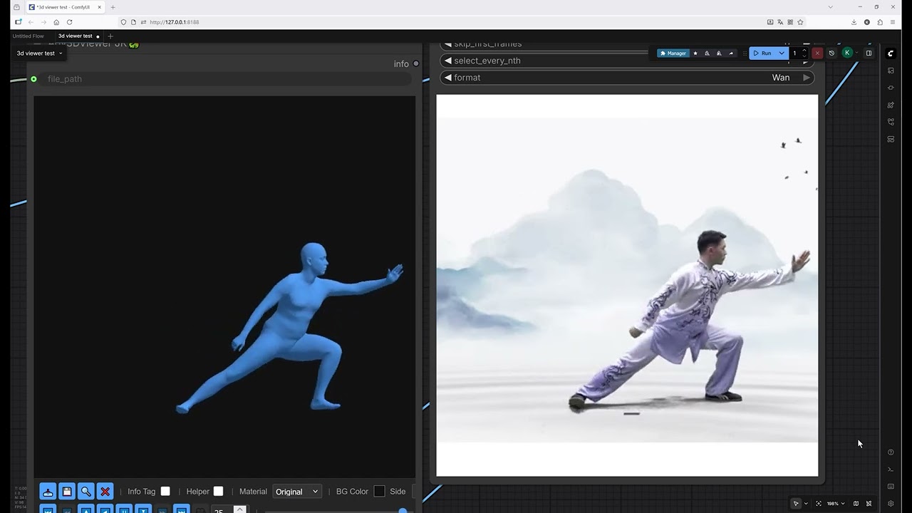The width and height of the screenshot is (912, 513).
Task: Decrease the format value with left arrow
Action: pyautogui.click(x=448, y=78)
